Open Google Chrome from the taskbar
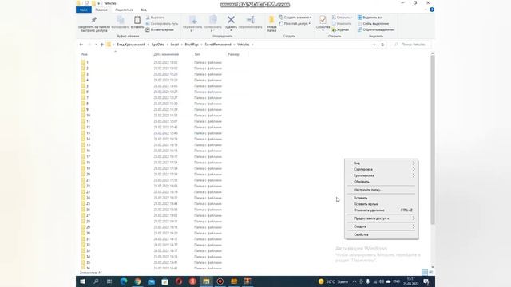This screenshot has height=287, width=511. point(137,281)
